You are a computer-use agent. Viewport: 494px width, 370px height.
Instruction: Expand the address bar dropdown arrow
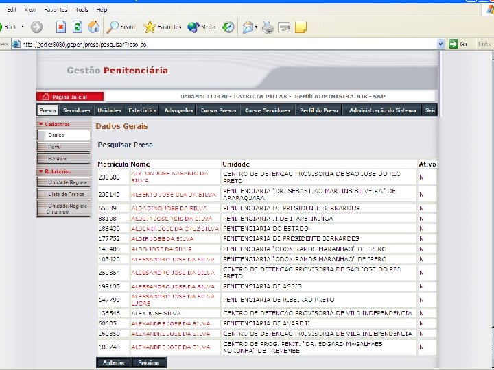[x=440, y=44]
